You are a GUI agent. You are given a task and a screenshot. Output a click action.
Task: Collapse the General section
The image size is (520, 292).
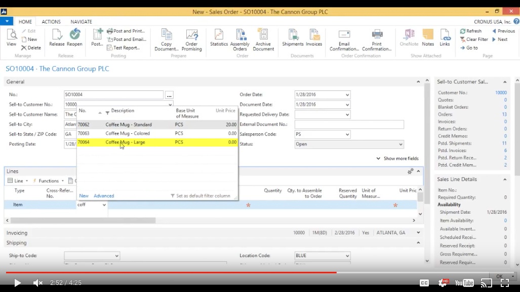[x=418, y=82]
